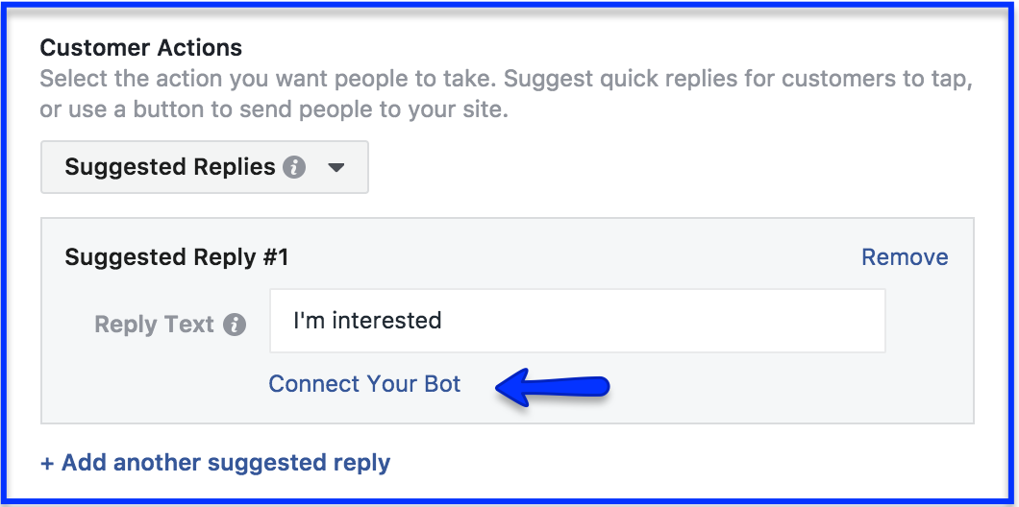Click the plus sign before Add another reply
The image size is (1019, 507).
coord(47,464)
